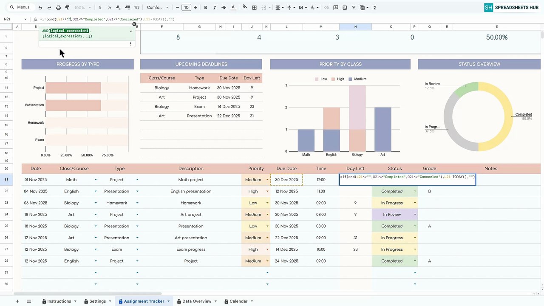Click the horizontal scrollbar at the bottom
544x306 pixels.
88,294
